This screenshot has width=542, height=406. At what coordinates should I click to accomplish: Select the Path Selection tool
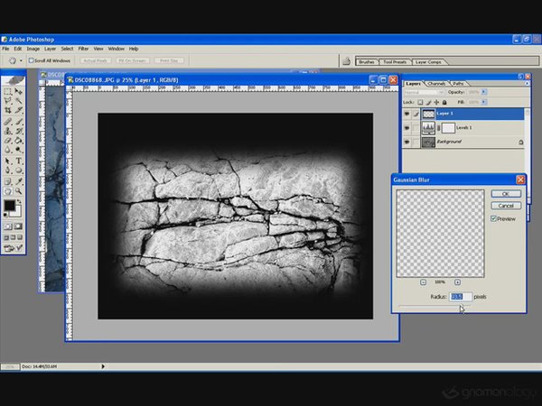tap(8, 161)
